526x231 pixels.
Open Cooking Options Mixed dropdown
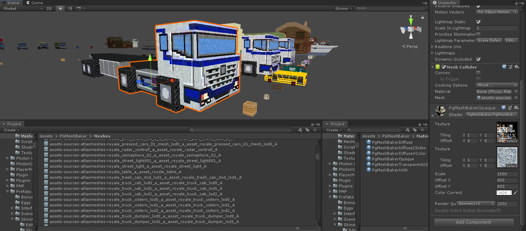497,85
